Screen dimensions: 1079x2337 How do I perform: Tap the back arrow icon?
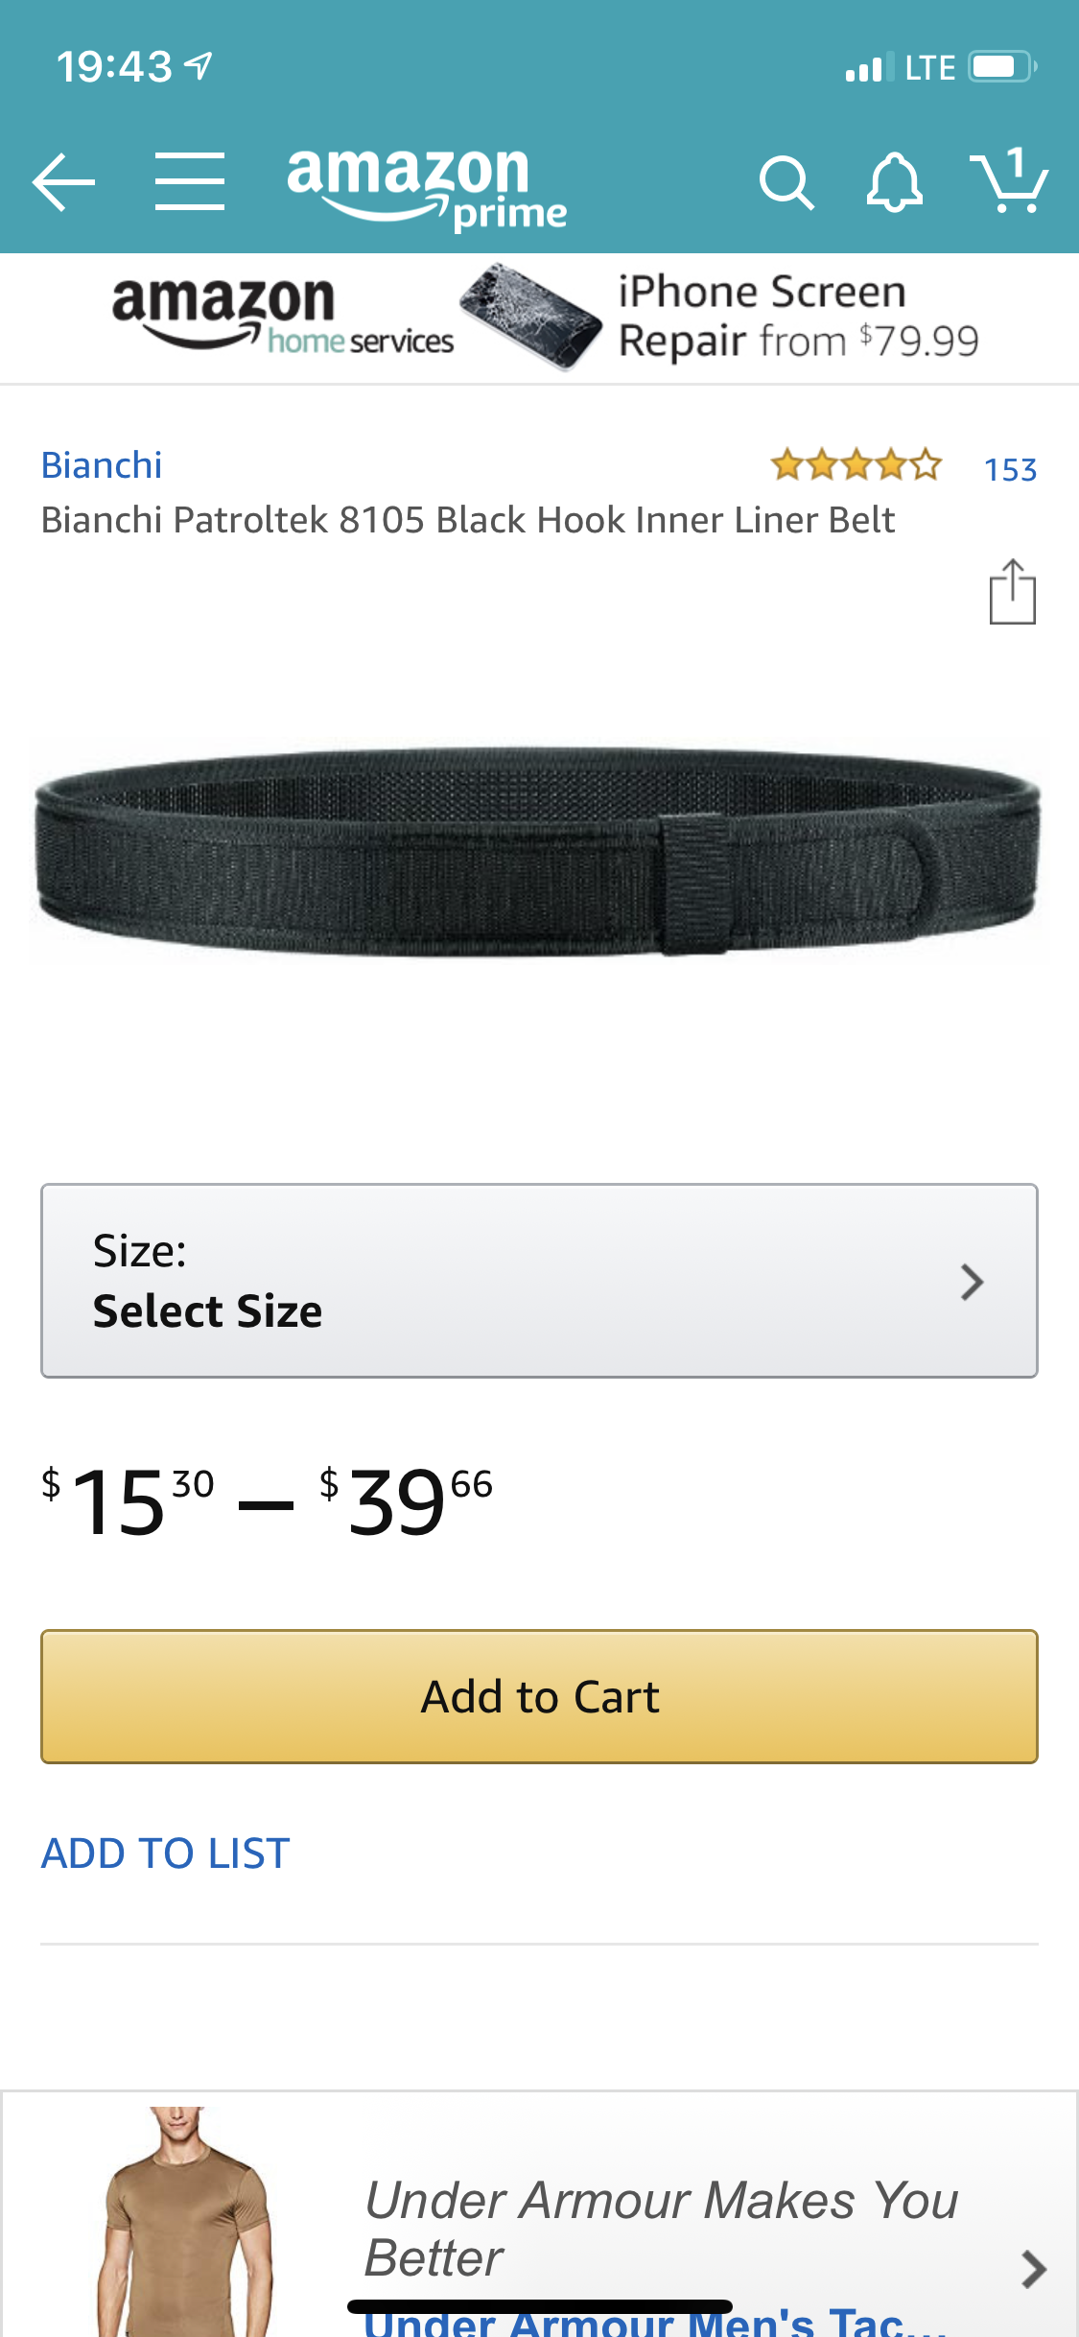63,181
